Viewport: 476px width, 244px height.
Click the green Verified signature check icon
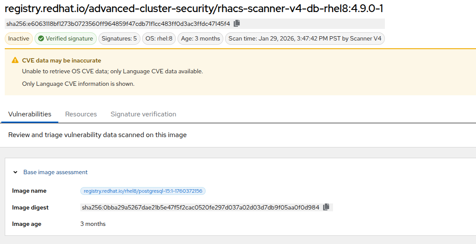click(41, 39)
